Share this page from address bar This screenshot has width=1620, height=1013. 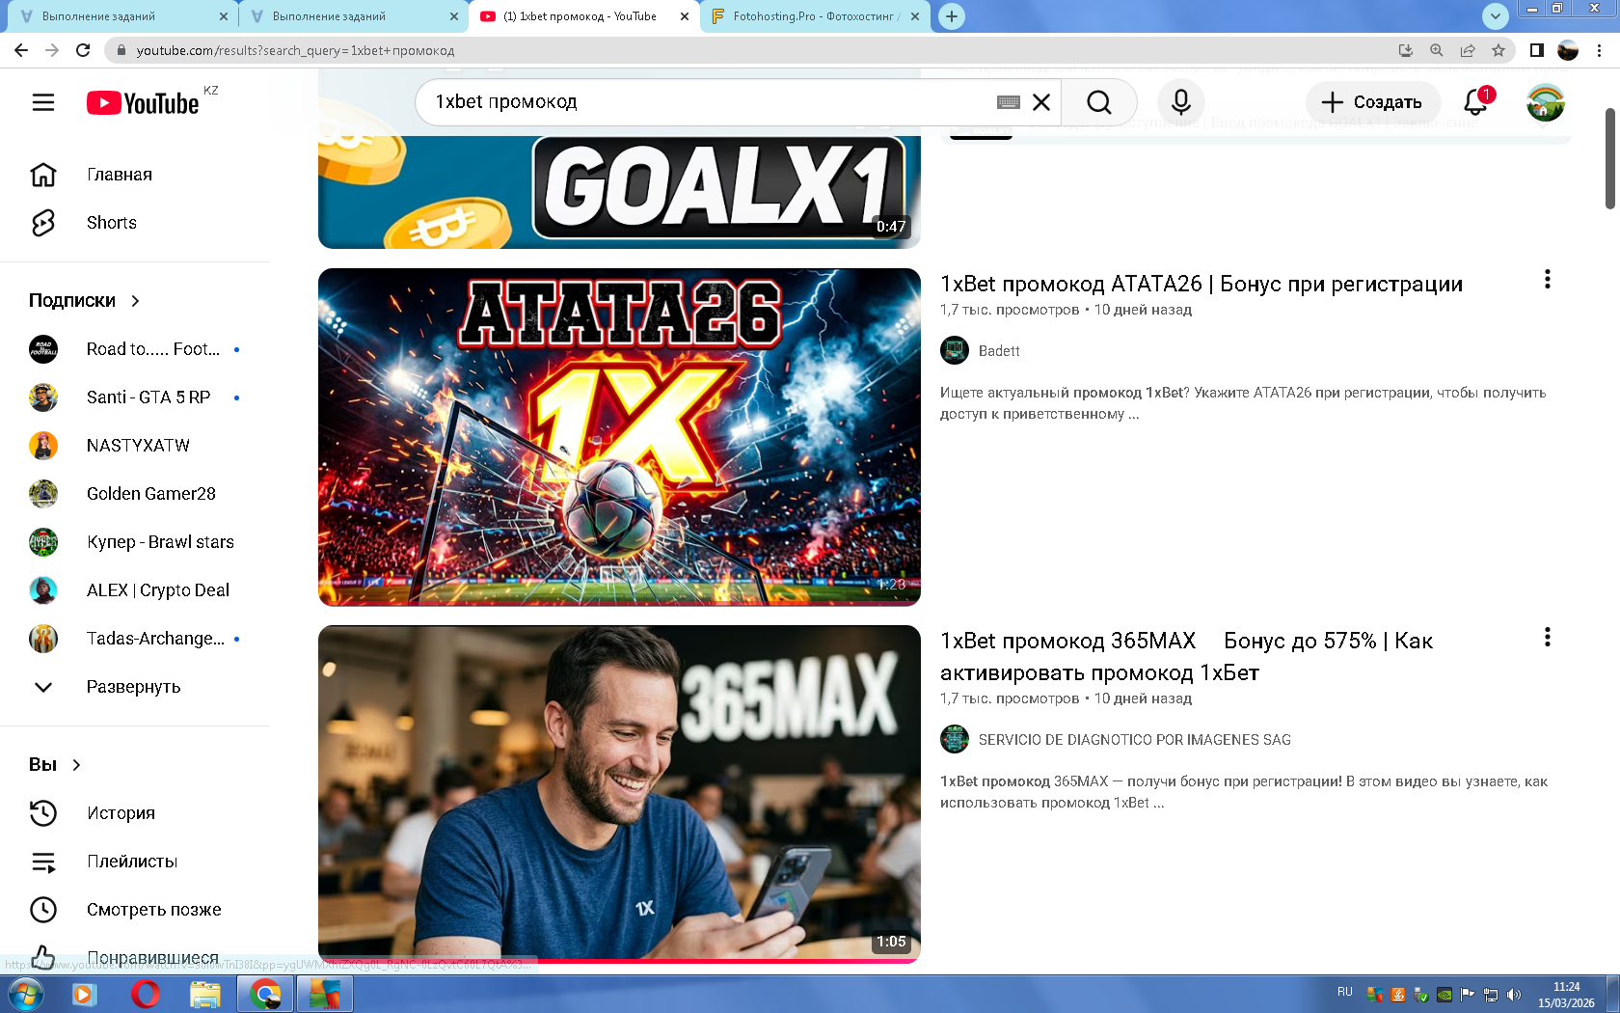[1468, 50]
